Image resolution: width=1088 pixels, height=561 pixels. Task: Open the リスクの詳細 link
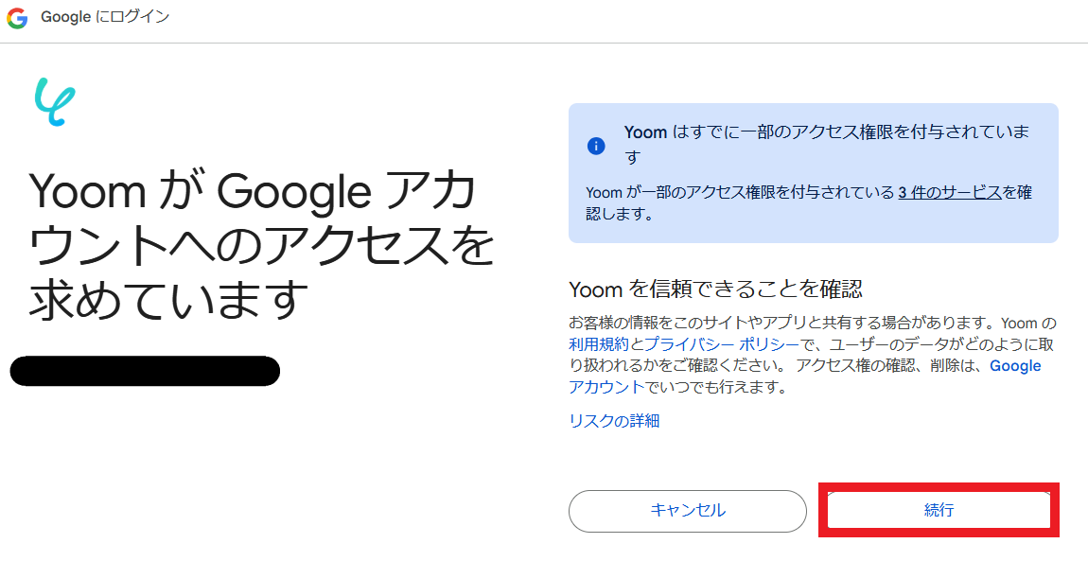click(614, 421)
